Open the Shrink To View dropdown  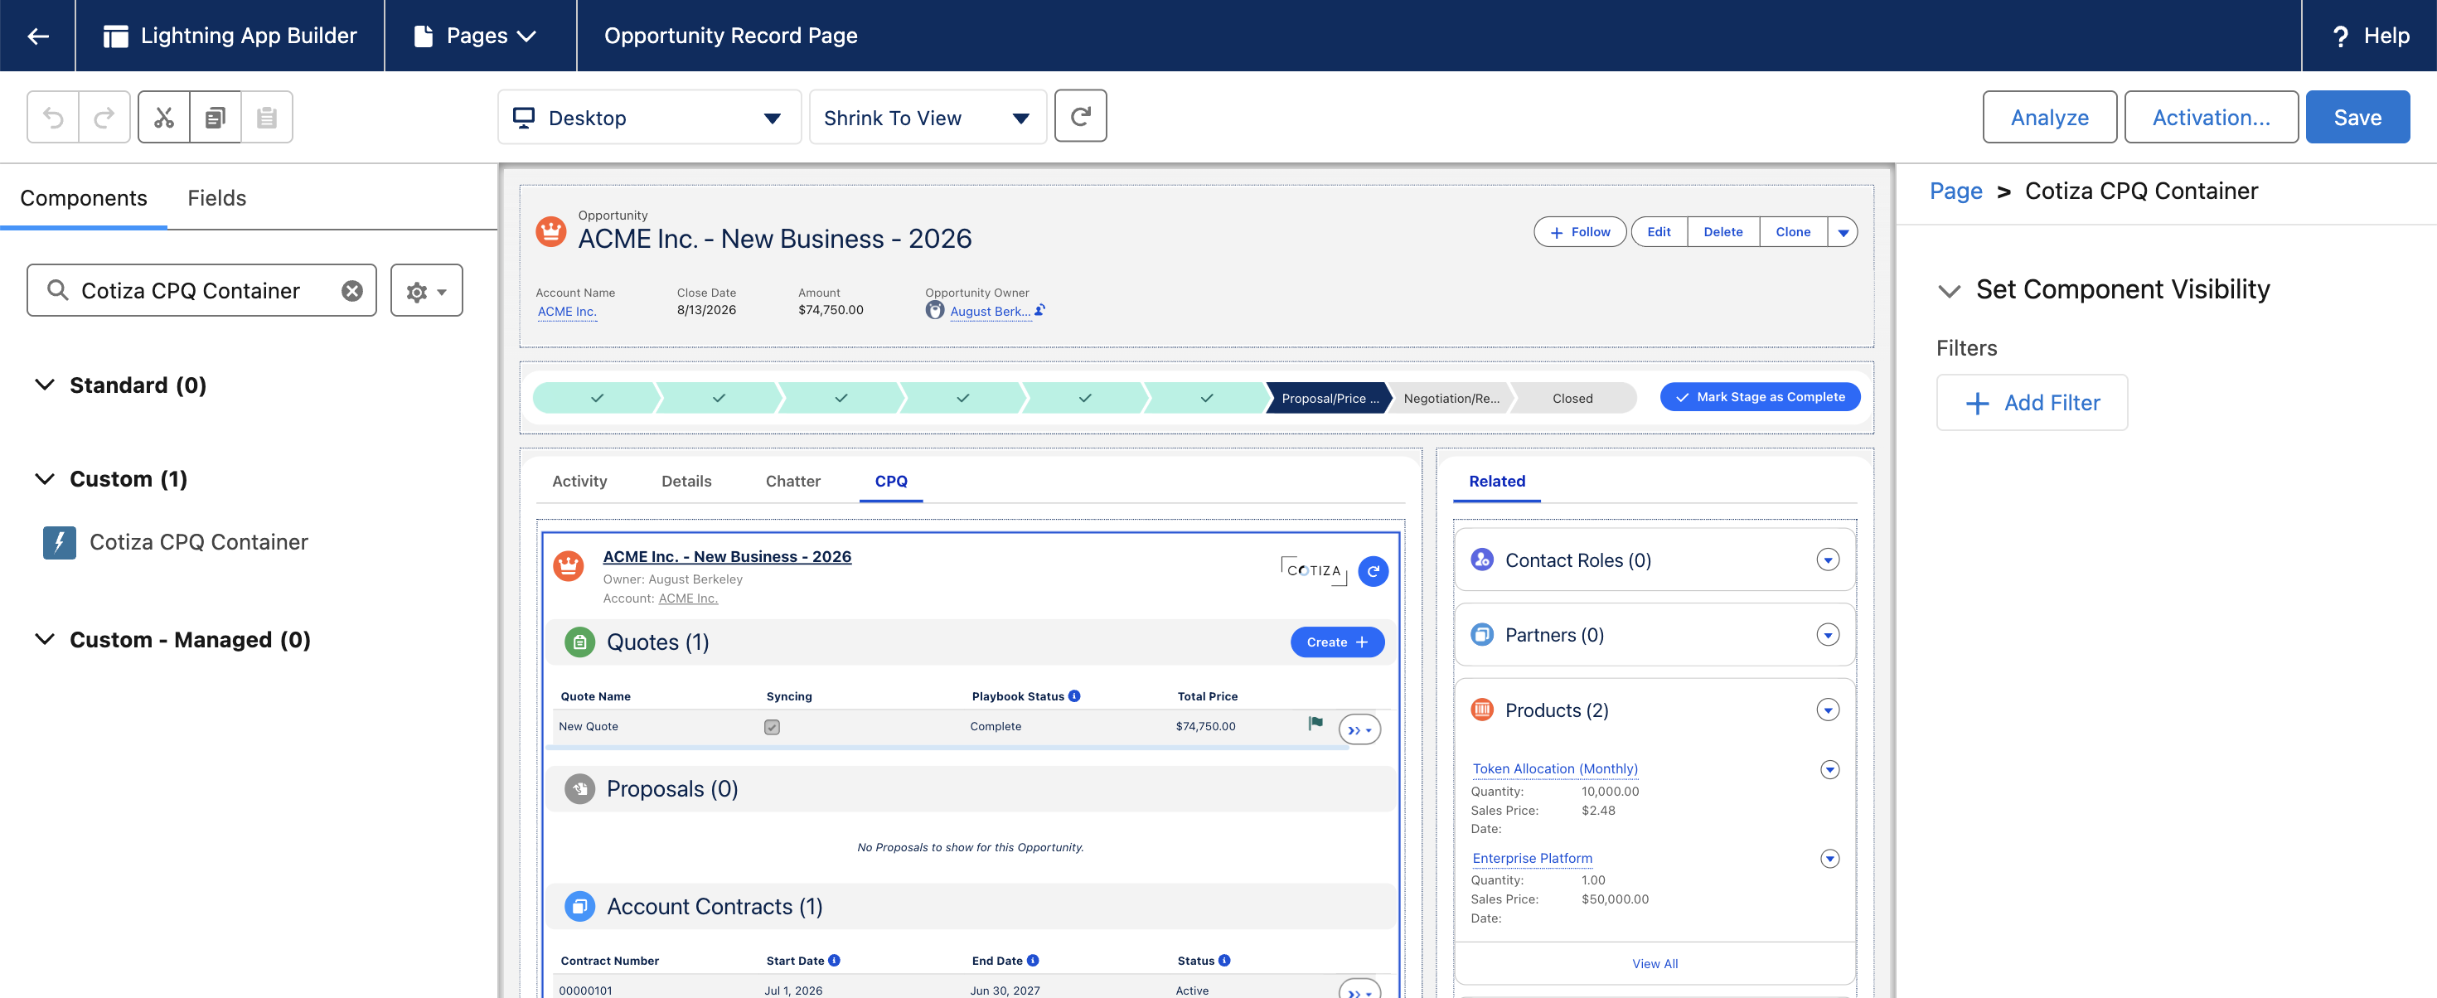(x=927, y=118)
